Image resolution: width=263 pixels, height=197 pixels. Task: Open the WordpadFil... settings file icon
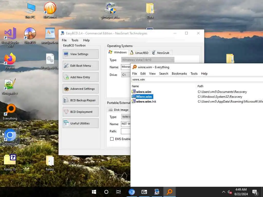pos(50,61)
